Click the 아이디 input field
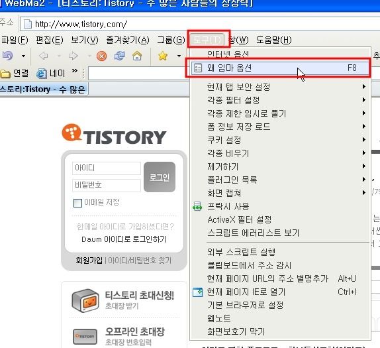 click(x=107, y=168)
